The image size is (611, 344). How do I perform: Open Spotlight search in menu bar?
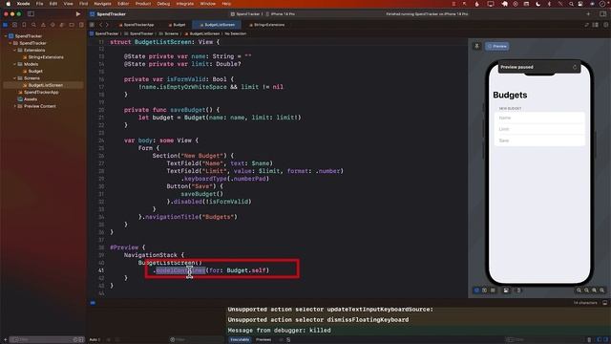tap(571, 4)
